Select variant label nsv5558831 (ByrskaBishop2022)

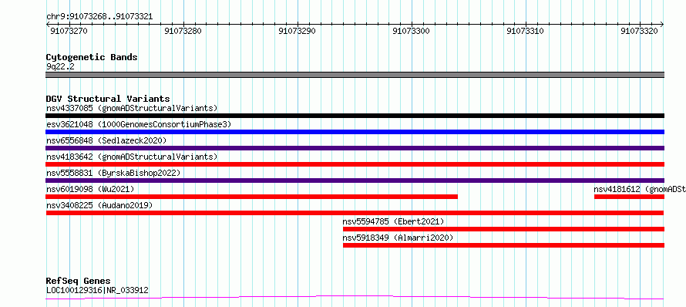[x=113, y=173]
